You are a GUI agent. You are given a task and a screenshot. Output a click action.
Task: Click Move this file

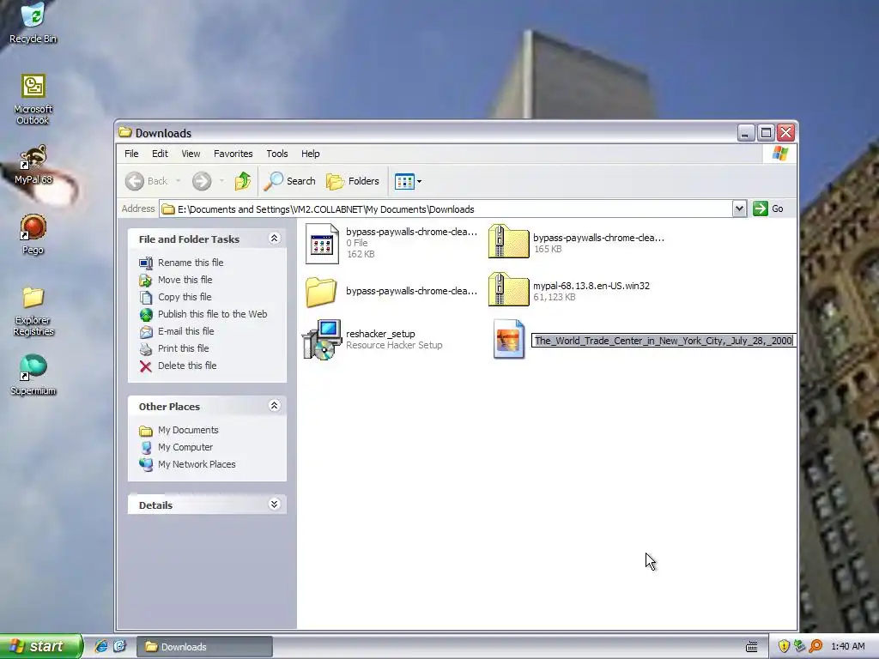coord(185,280)
